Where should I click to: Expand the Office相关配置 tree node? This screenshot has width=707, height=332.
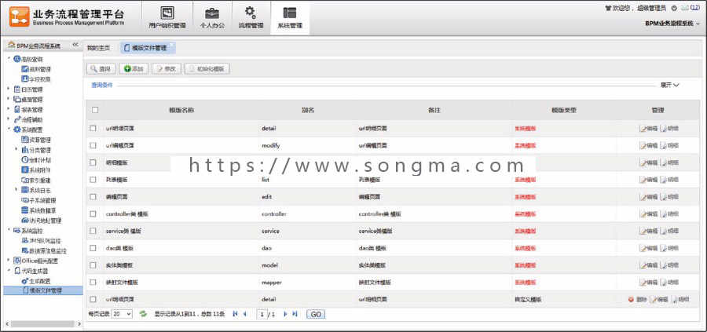pos(8,261)
